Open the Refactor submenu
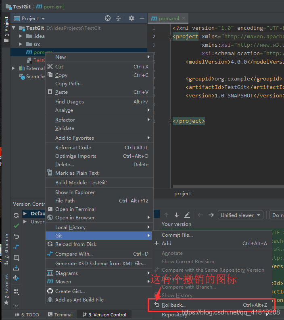The image size is (284, 320). click(99, 120)
